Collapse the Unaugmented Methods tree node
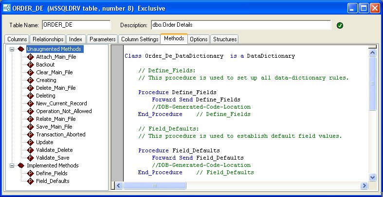This screenshot has width=383, height=197. pyautogui.click(x=12, y=49)
